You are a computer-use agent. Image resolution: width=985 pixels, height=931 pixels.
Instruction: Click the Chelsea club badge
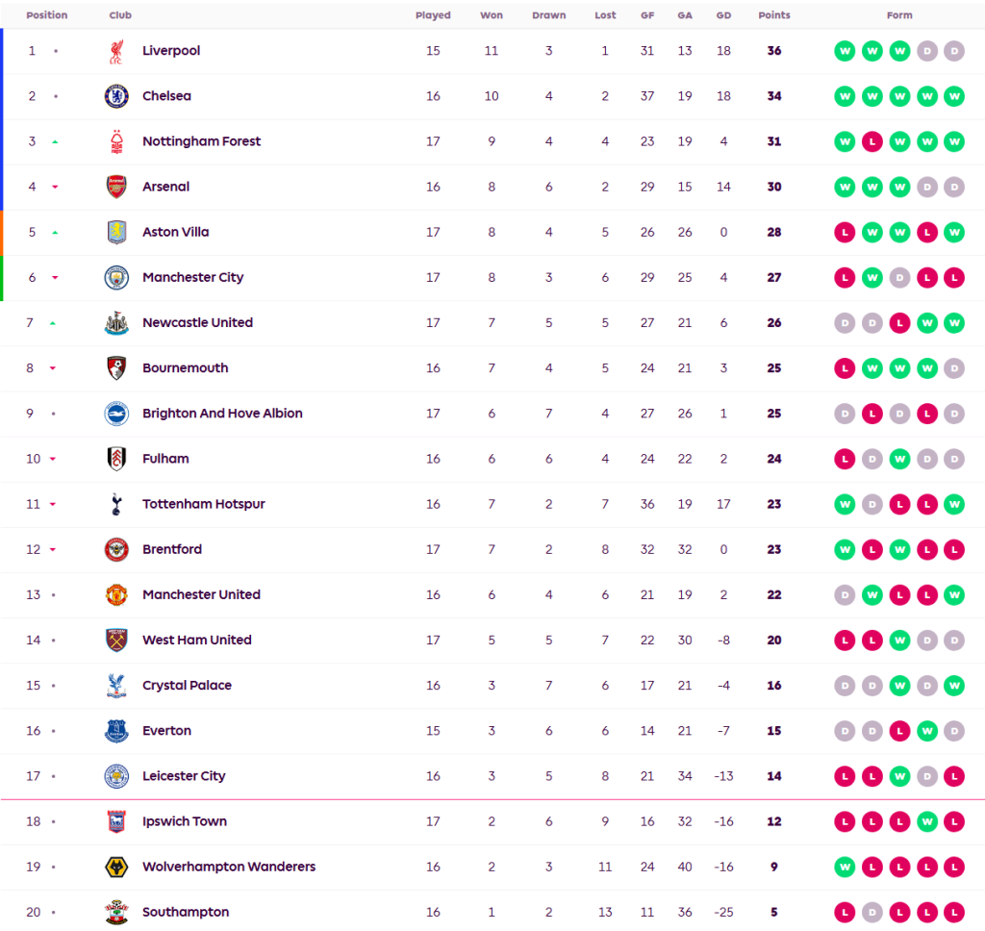click(116, 96)
